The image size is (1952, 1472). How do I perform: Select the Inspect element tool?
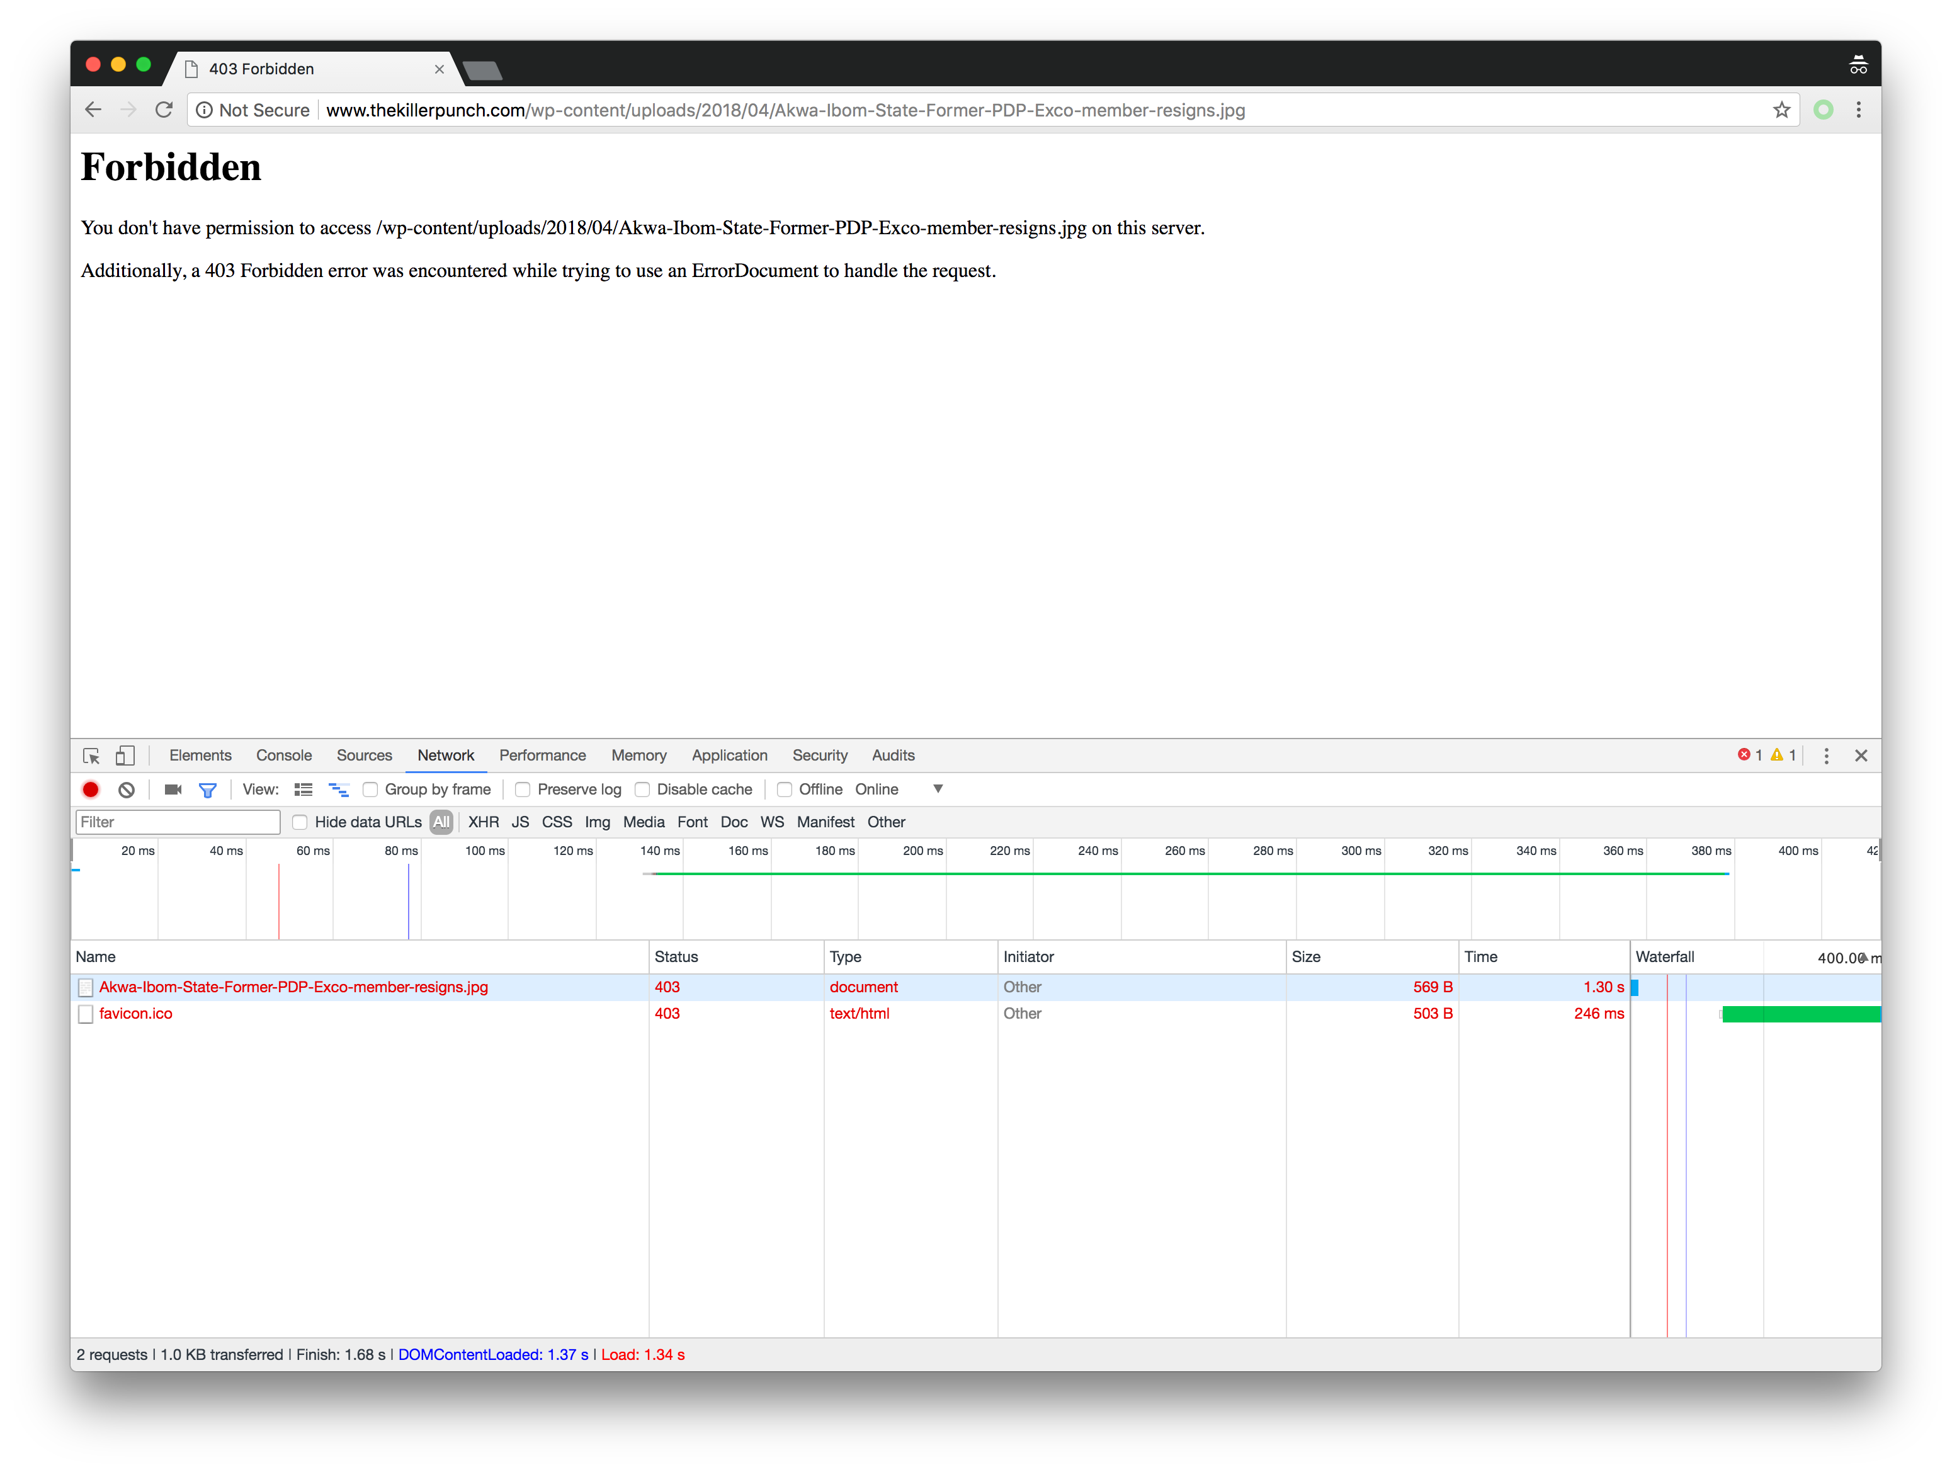click(x=92, y=756)
